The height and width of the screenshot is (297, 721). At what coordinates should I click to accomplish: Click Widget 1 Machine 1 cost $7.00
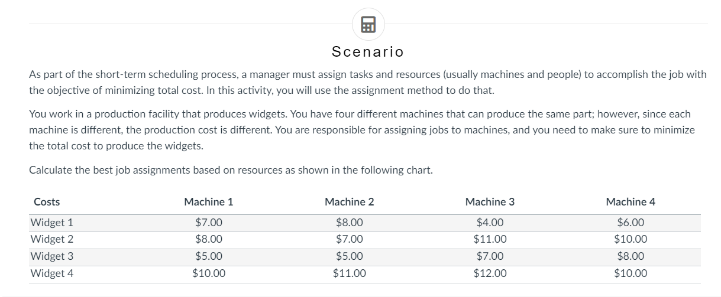tap(208, 223)
